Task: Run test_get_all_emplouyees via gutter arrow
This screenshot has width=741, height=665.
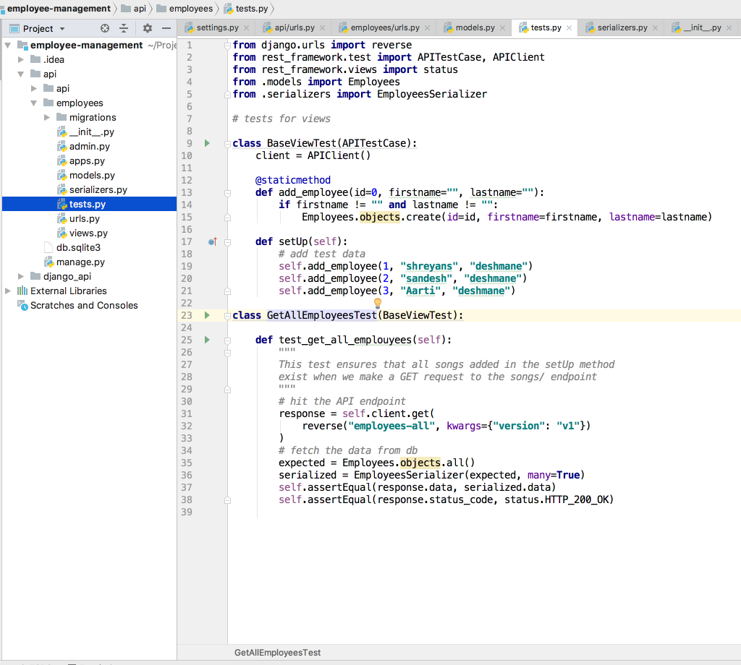Action: pos(207,340)
